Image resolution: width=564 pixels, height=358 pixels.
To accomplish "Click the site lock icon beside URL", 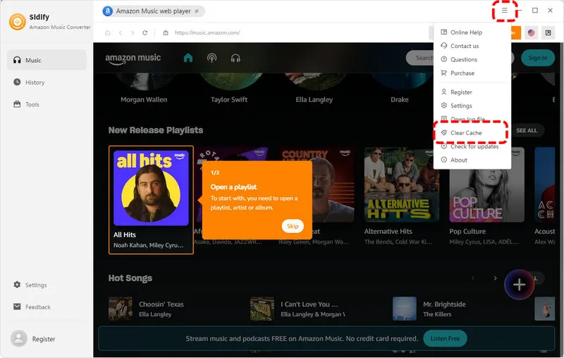I will tap(166, 32).
